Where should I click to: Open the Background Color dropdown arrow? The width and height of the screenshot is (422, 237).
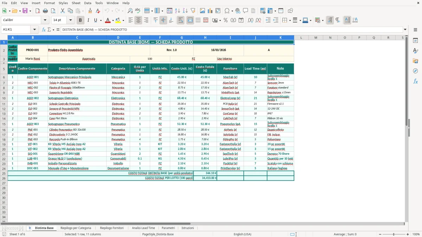[123, 20]
